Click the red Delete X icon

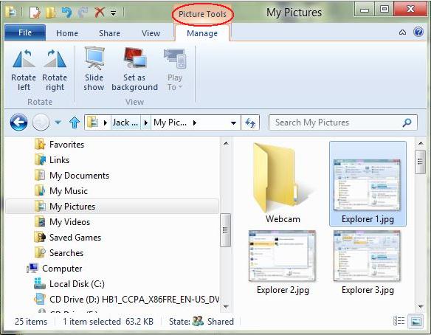(x=100, y=12)
